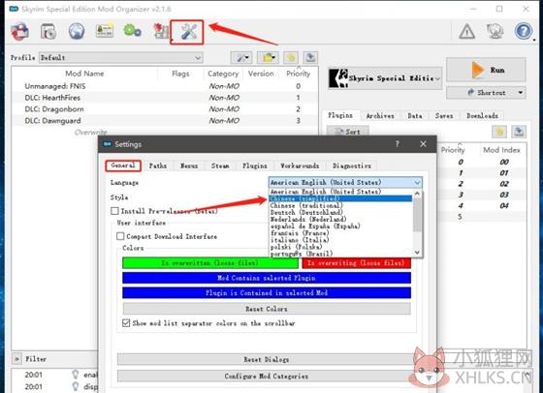Open Nexus with the globe toolbar icon
The image size is (543, 393).
[x=77, y=31]
